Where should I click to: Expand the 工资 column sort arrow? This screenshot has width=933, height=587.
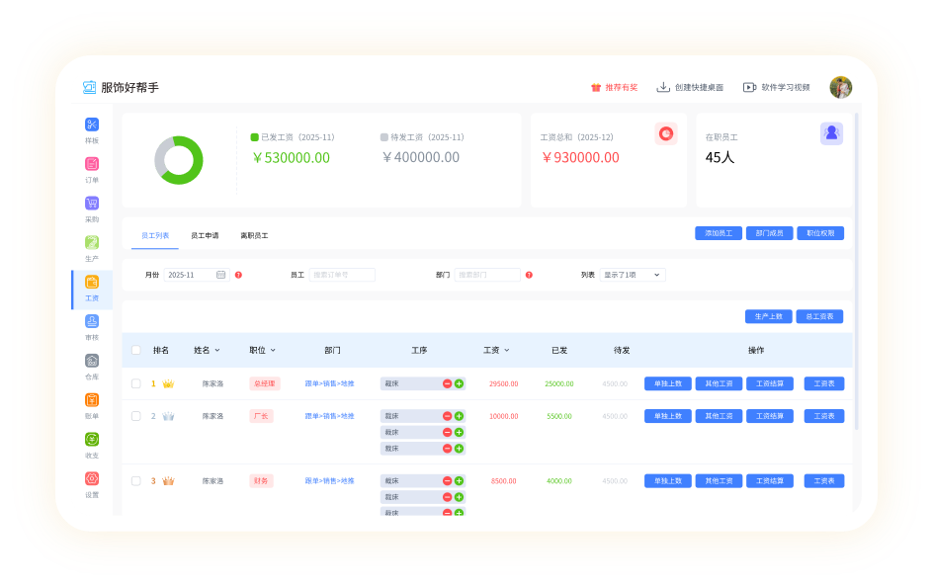click(x=507, y=350)
